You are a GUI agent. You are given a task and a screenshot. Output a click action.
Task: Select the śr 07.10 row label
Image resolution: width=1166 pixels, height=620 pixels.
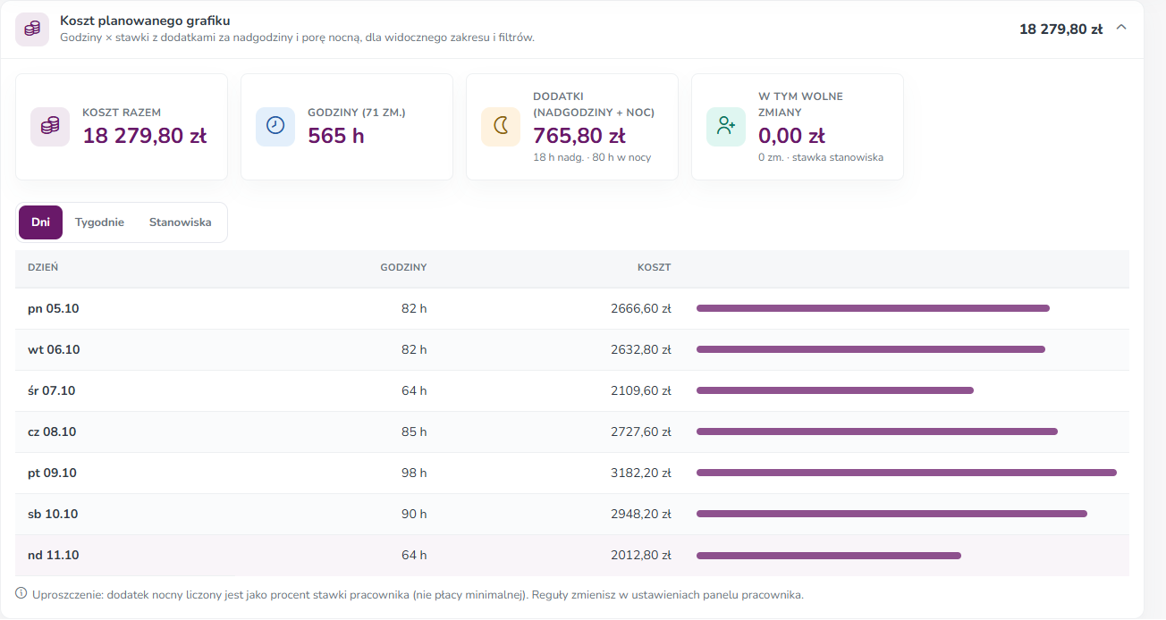pyautogui.click(x=52, y=390)
